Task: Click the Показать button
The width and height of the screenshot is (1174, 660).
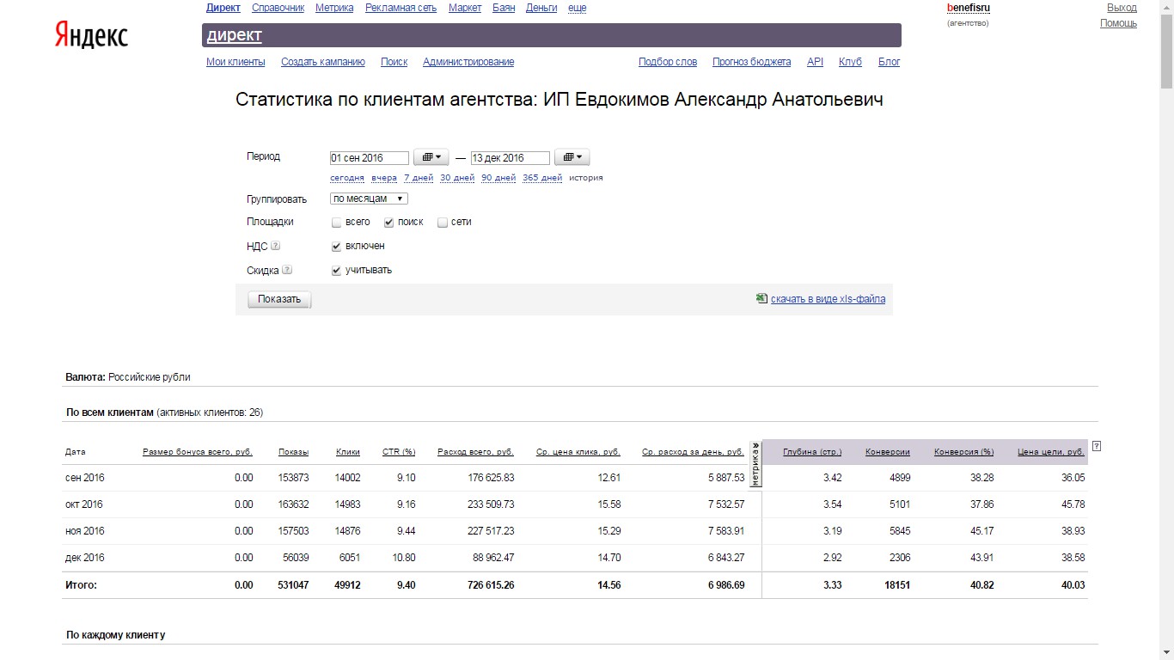Action: 279,299
